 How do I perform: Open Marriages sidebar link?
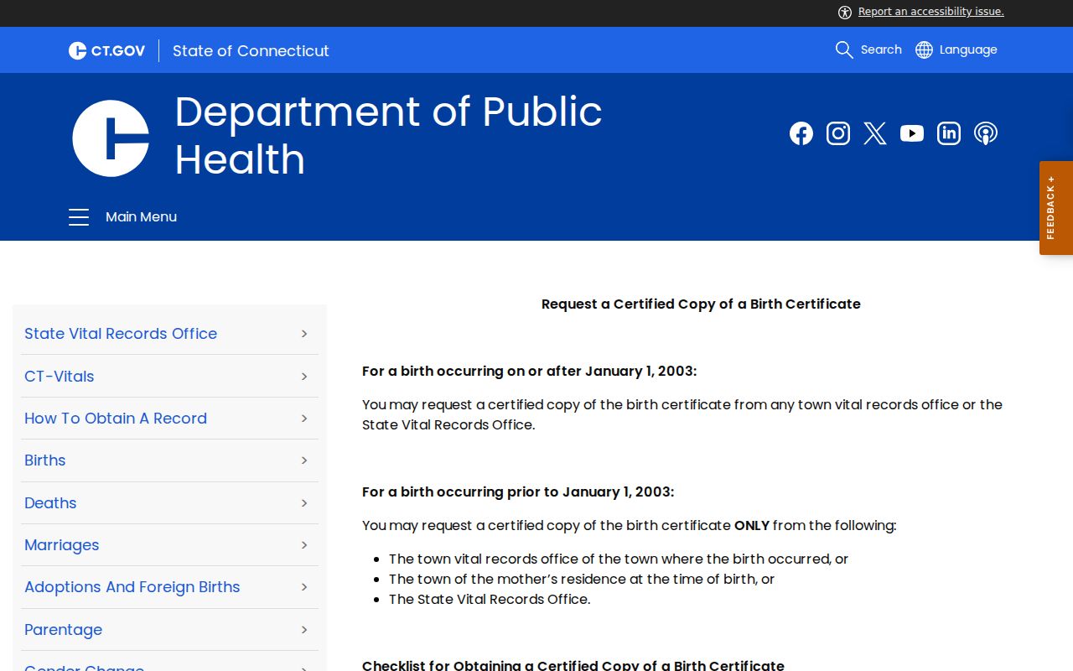[x=62, y=545]
